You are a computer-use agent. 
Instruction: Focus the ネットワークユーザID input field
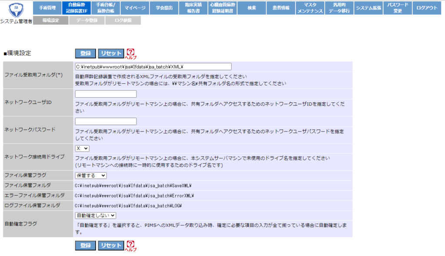point(106,94)
